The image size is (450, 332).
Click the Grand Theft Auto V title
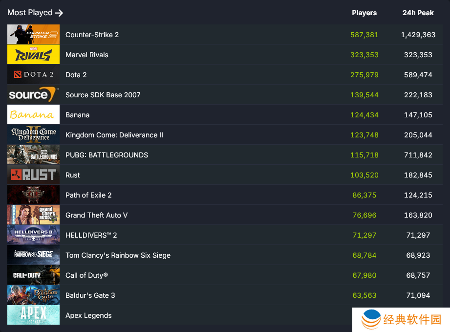coord(96,215)
